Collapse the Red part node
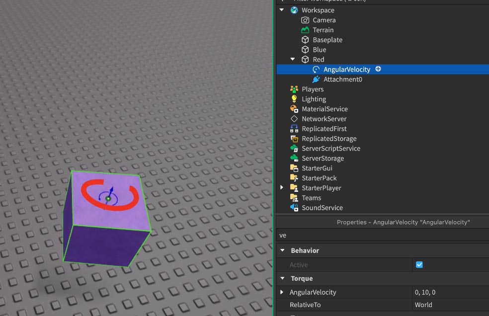Image resolution: width=489 pixels, height=316 pixels. (293, 59)
